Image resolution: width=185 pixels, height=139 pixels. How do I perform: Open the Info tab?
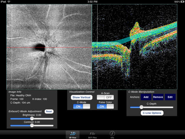coord(112,135)
